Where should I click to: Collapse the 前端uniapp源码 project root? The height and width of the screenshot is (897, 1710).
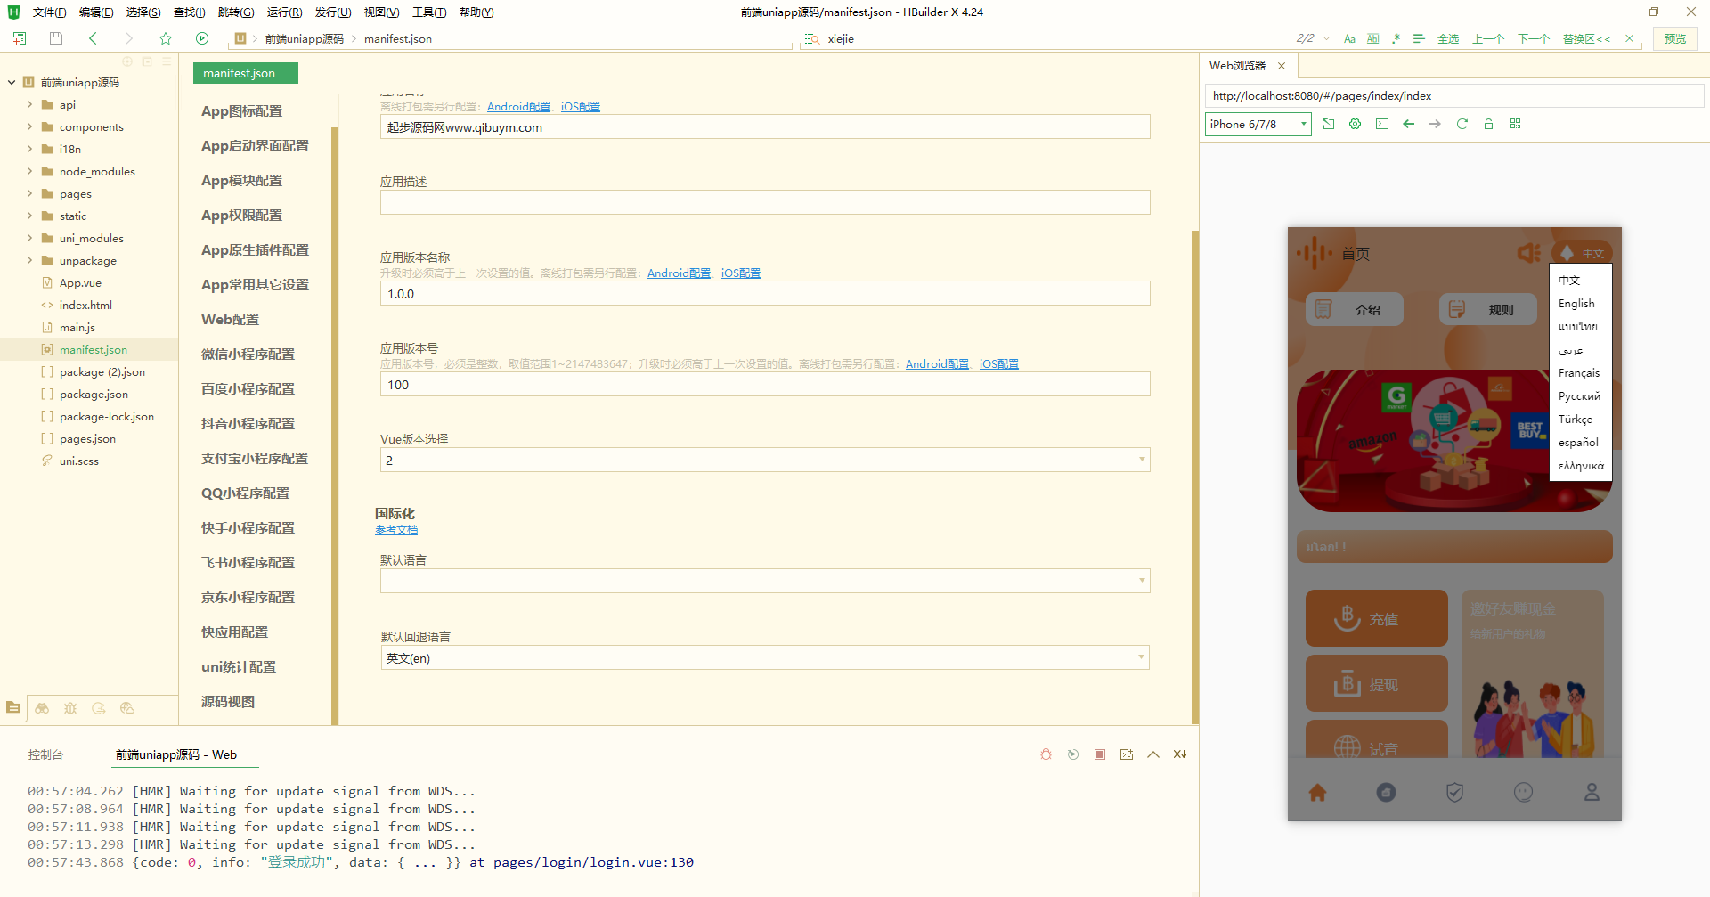coord(12,82)
